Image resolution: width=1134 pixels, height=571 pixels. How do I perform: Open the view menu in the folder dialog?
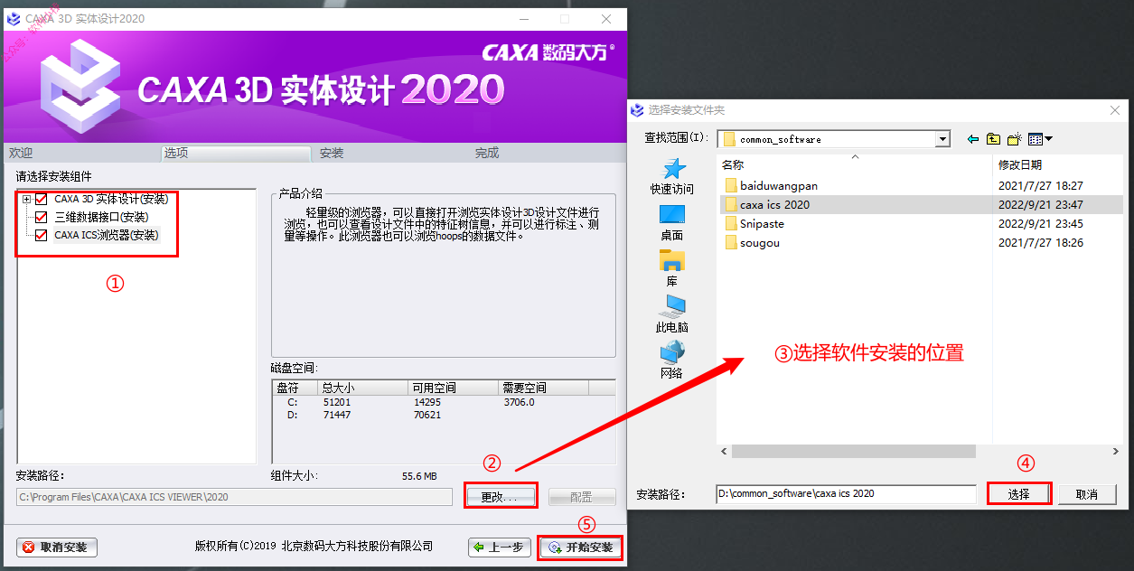point(1041,139)
